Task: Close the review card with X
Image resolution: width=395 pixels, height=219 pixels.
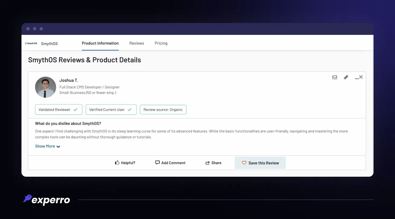Action: 361,77
